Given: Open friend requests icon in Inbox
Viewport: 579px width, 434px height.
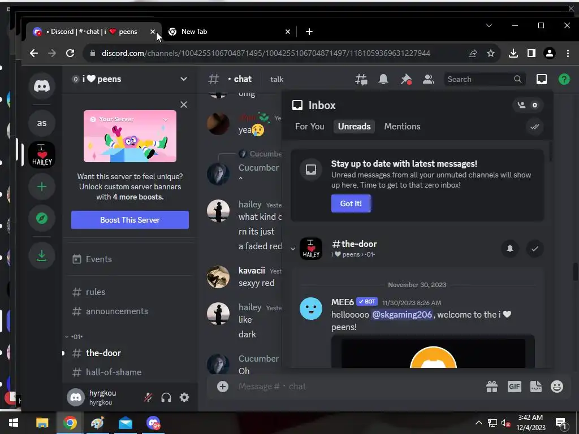Looking at the screenshot, I should [x=528, y=105].
